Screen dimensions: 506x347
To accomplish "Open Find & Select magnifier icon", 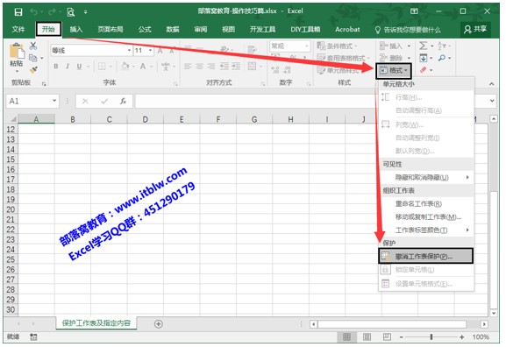I will pos(442,58).
